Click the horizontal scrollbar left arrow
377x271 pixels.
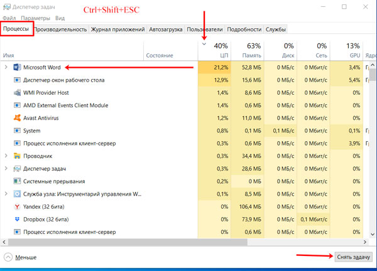tap(4, 242)
